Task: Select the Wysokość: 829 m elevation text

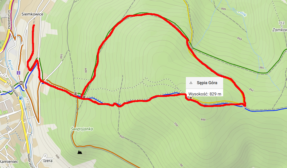Action: (x=205, y=94)
